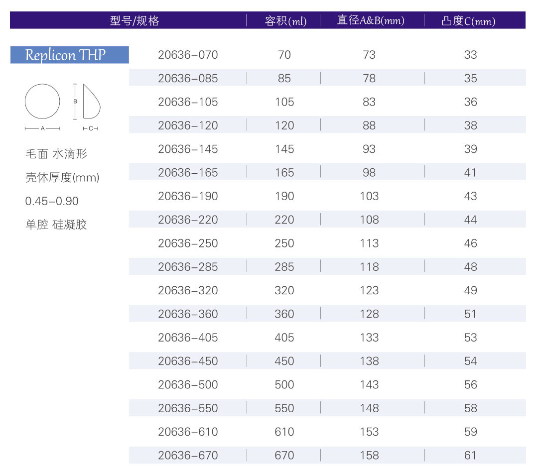Click the diameter value 98
The image size is (538, 469).
click(x=369, y=172)
